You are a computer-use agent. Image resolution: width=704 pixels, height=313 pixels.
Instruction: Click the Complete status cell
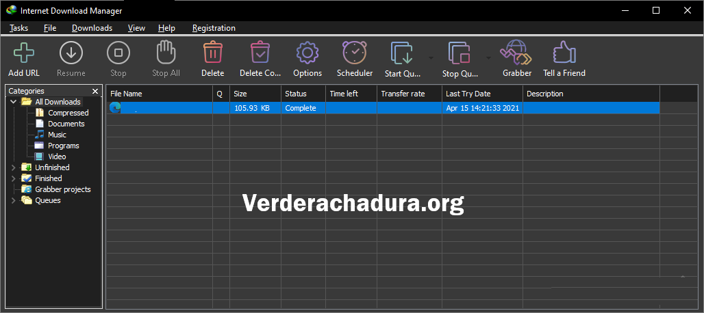303,108
